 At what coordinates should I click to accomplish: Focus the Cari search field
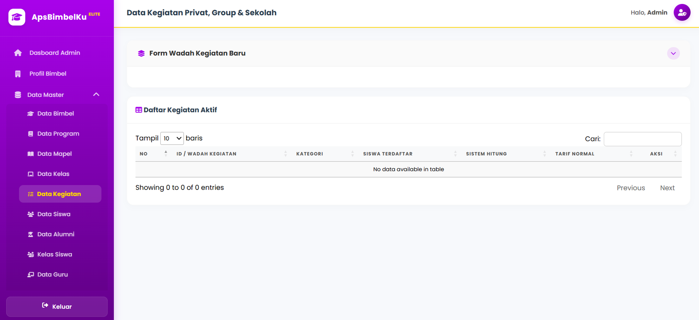pyautogui.click(x=643, y=139)
